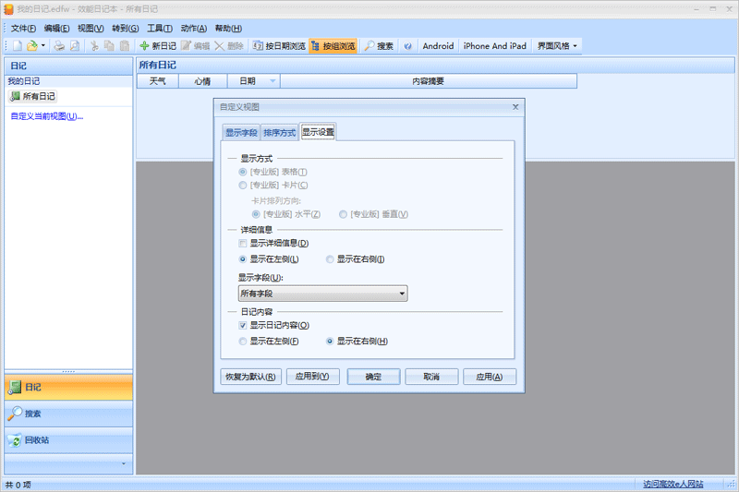Switch to the 显示字段 tab
Viewport: 739px width, 492px height.
pyautogui.click(x=241, y=133)
